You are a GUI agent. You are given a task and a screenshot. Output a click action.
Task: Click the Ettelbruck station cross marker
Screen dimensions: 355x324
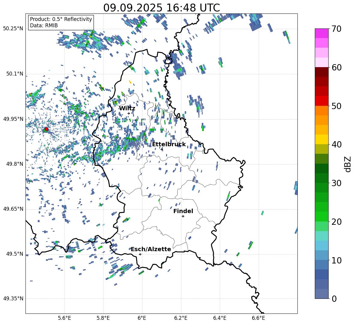tap(162, 149)
